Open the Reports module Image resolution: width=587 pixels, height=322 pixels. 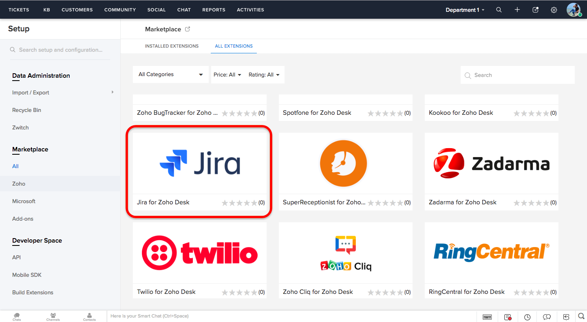click(x=214, y=10)
